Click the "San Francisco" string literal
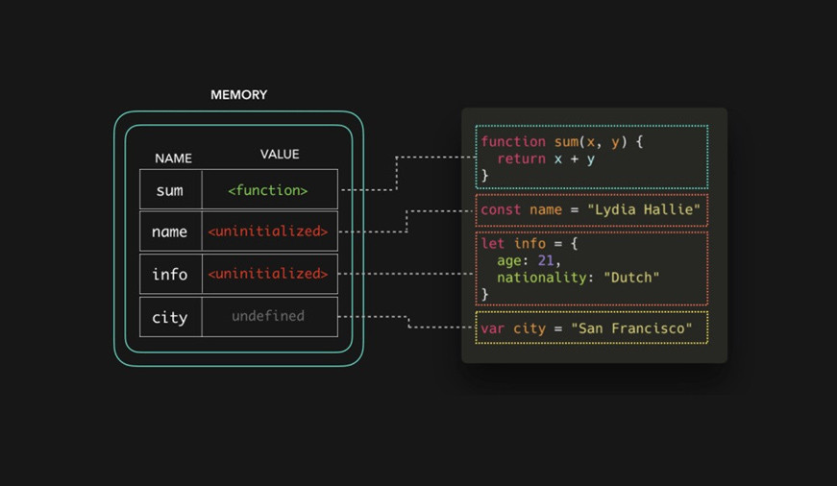This screenshot has width=837, height=486. tap(631, 328)
